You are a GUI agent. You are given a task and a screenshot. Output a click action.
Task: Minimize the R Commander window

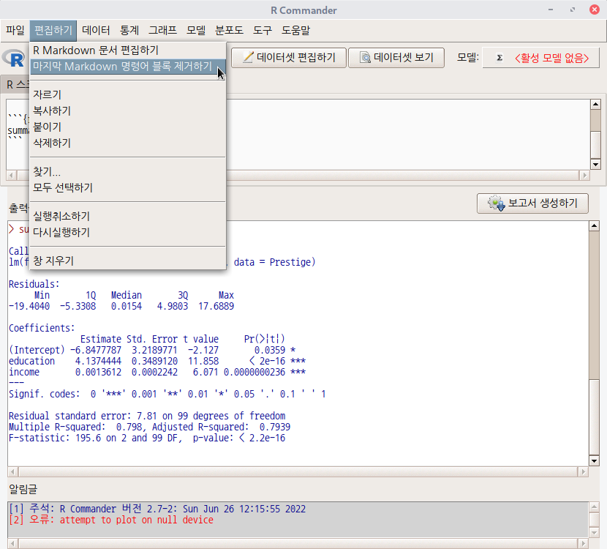click(x=551, y=10)
